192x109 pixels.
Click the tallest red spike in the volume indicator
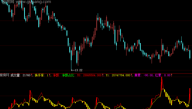162,84
